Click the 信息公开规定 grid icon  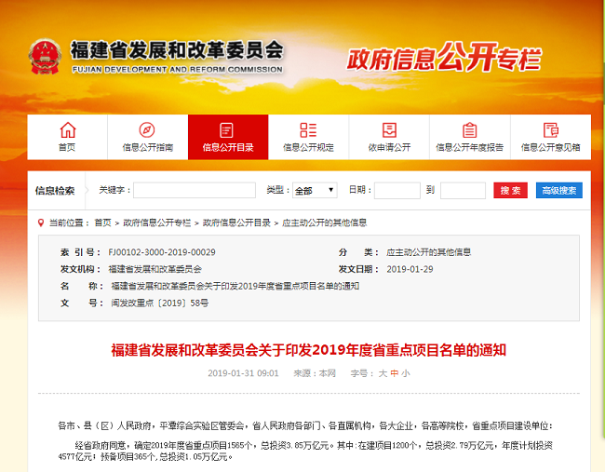308,130
